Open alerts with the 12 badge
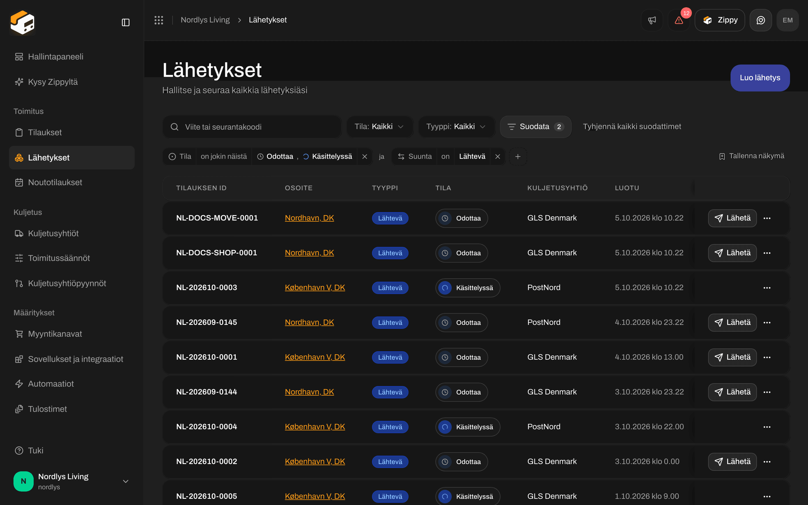The image size is (808, 505). click(679, 20)
